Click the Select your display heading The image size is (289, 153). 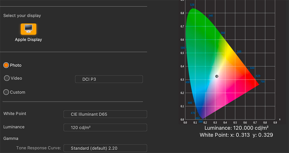coord(22,16)
